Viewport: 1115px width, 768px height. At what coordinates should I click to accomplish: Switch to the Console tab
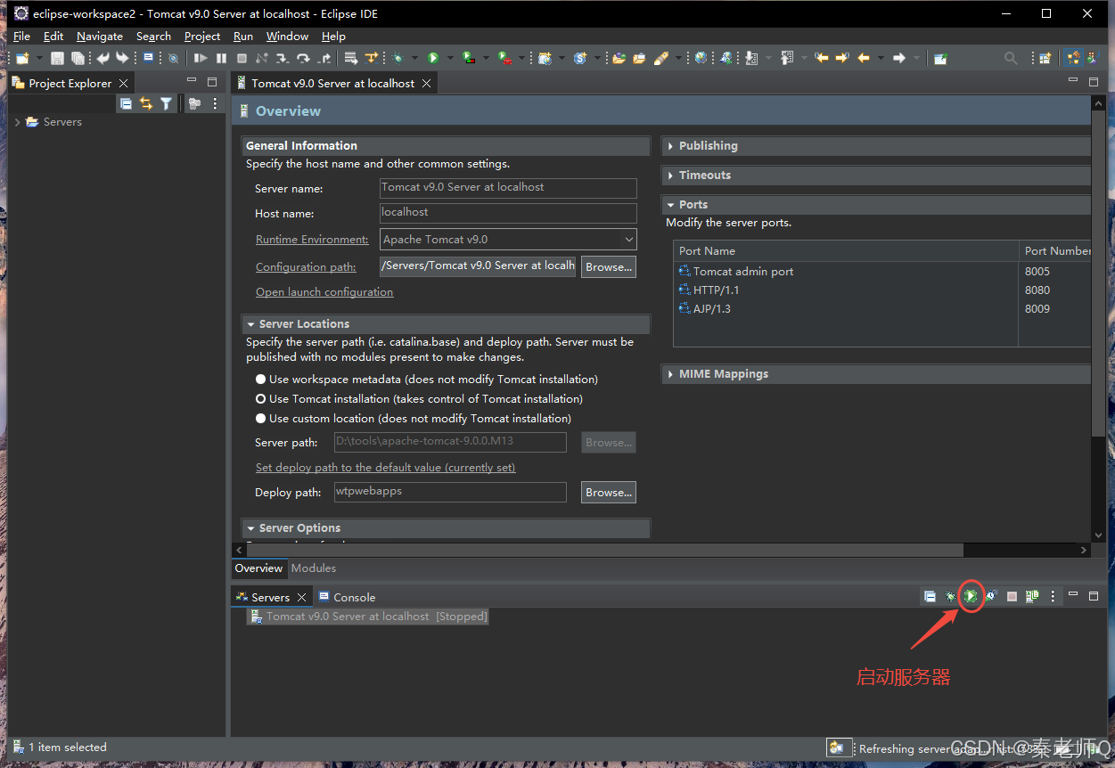[354, 597]
